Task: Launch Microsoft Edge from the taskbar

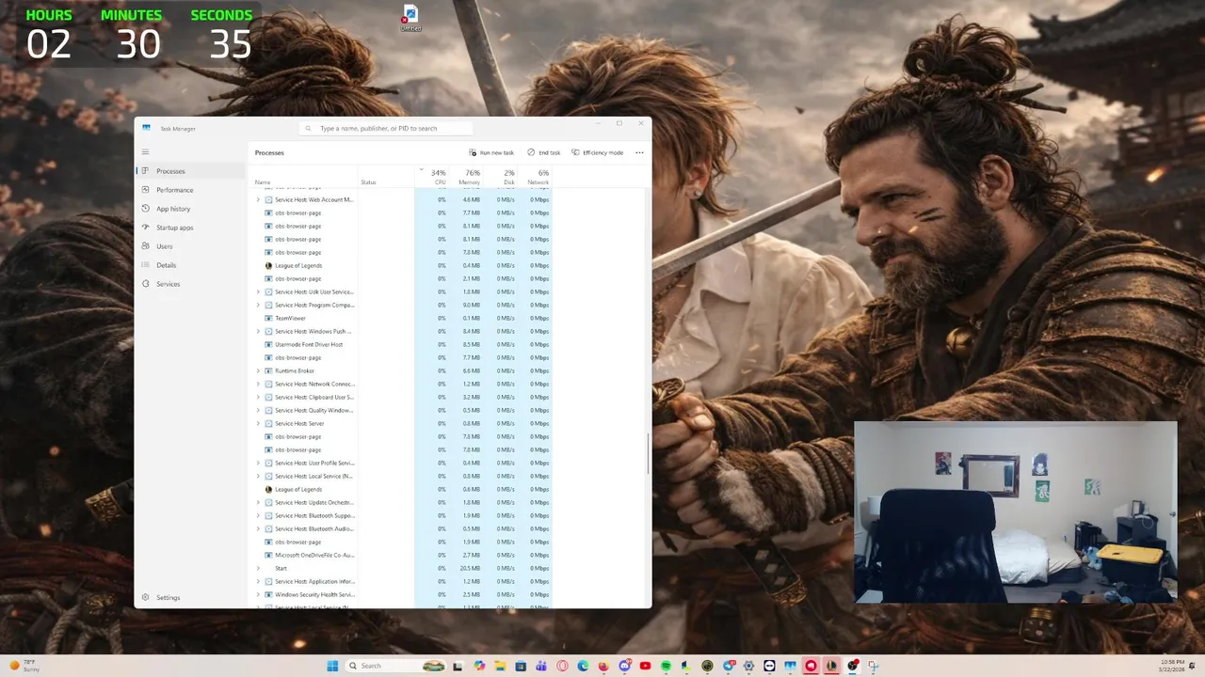Action: [583, 666]
